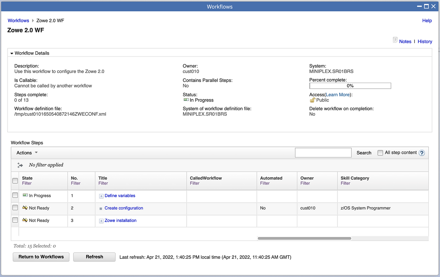Sort by the CalledWorkflow column header
Viewport: 440px width, 277px height.
coord(206,178)
